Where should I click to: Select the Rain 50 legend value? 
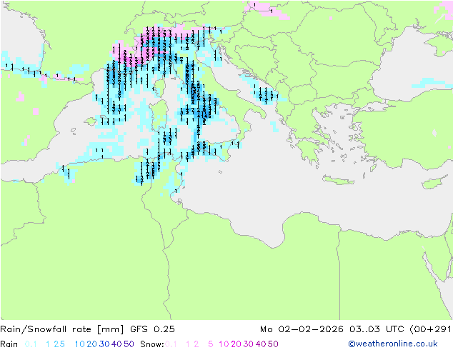click(x=129, y=344)
